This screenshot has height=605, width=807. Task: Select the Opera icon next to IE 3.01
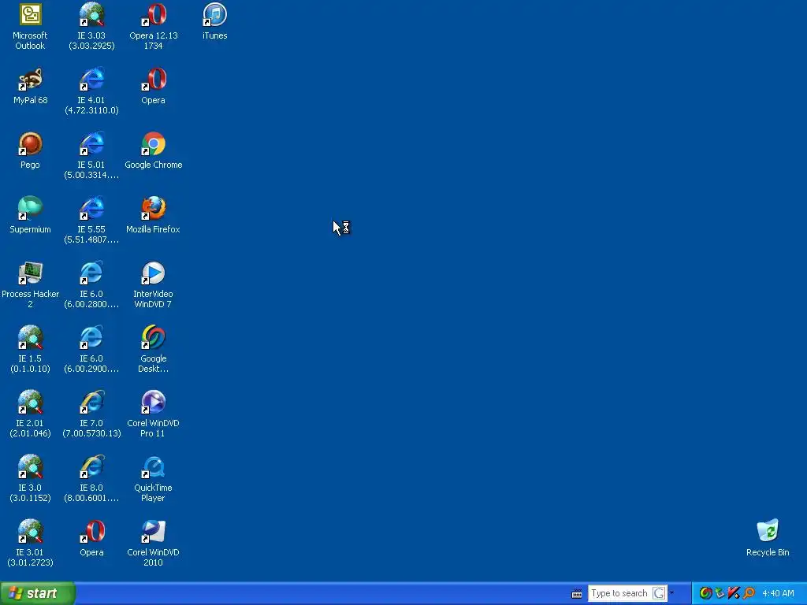click(91, 532)
